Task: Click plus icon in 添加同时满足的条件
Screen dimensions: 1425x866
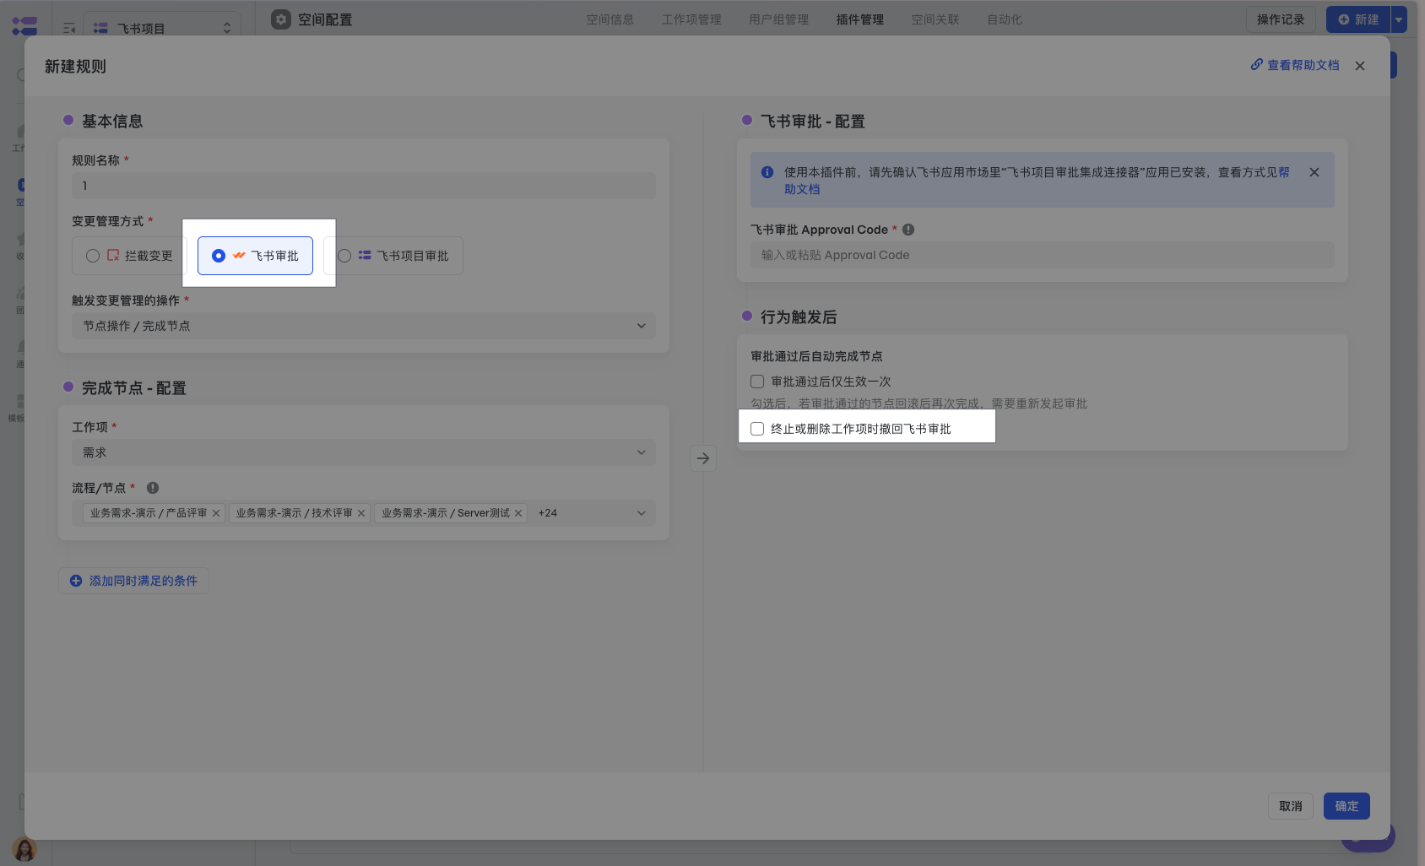Action: (76, 581)
